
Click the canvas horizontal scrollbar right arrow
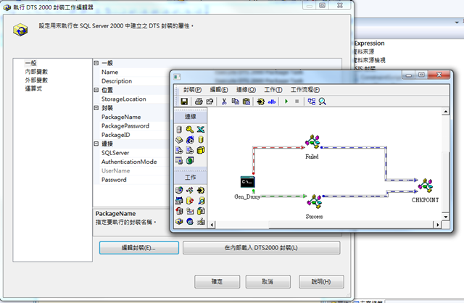[438, 225]
